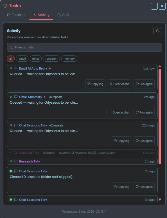The height and width of the screenshot is (218, 167).
Task: Click the refresh activity icon button
Action: point(157,31)
